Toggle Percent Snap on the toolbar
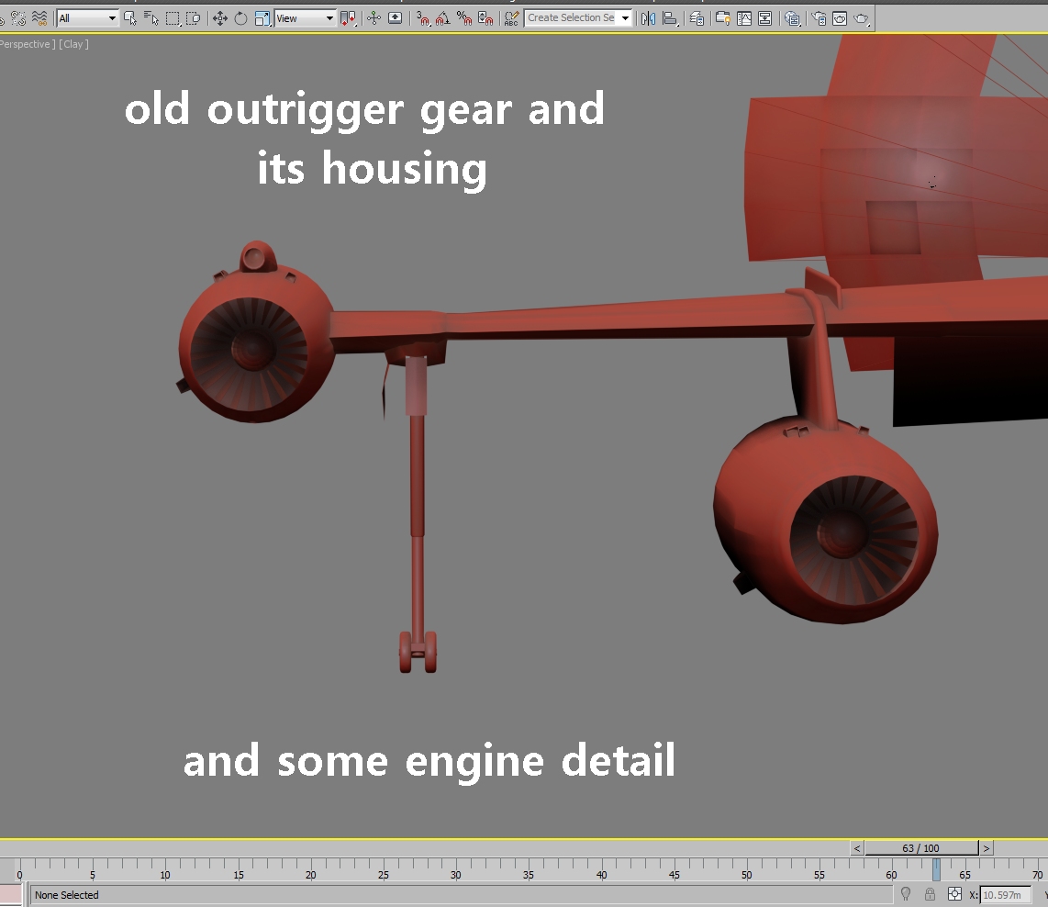Screen dimensions: 1048x907 pos(464,18)
